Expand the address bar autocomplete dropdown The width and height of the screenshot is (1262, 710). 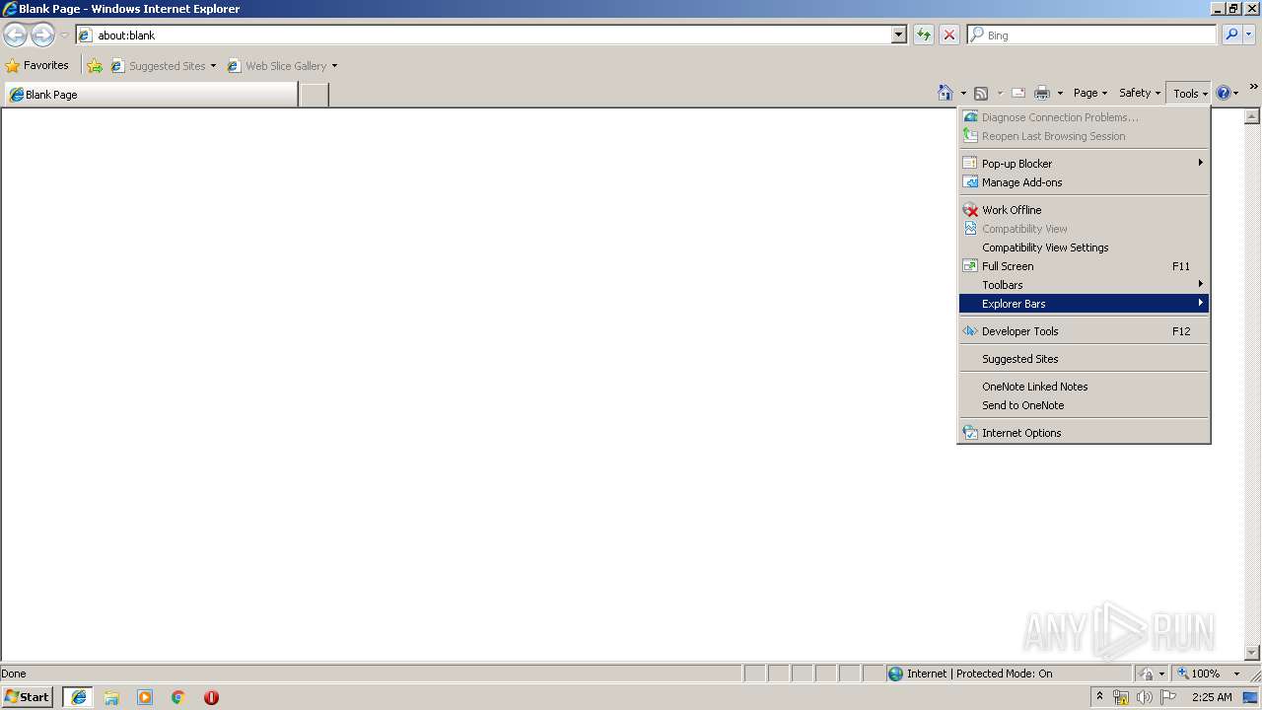tap(899, 35)
